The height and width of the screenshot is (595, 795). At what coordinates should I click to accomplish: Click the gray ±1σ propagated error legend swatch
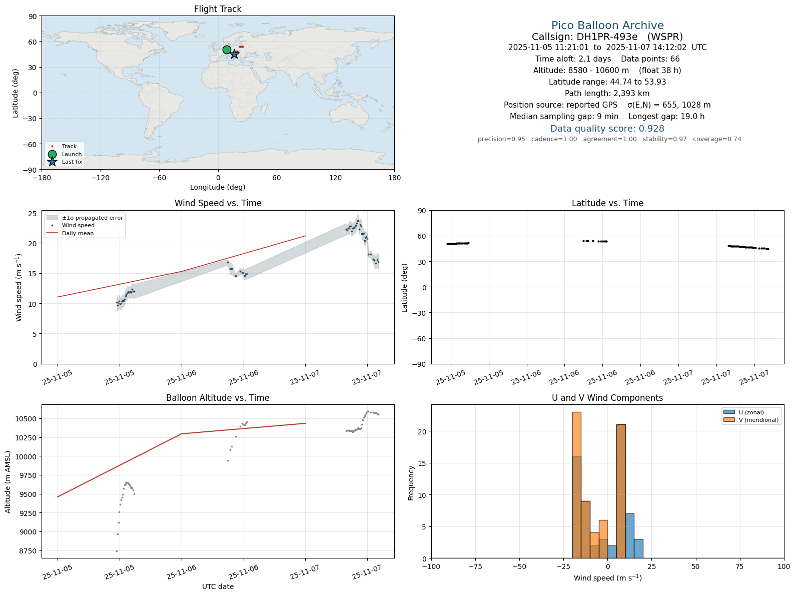click(x=52, y=218)
